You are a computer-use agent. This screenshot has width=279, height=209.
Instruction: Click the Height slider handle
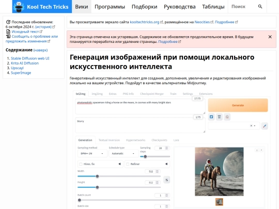[x=97, y=187]
